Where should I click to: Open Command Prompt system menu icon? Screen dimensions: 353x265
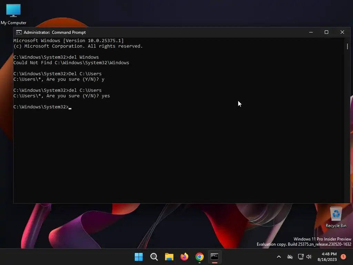[19, 32]
